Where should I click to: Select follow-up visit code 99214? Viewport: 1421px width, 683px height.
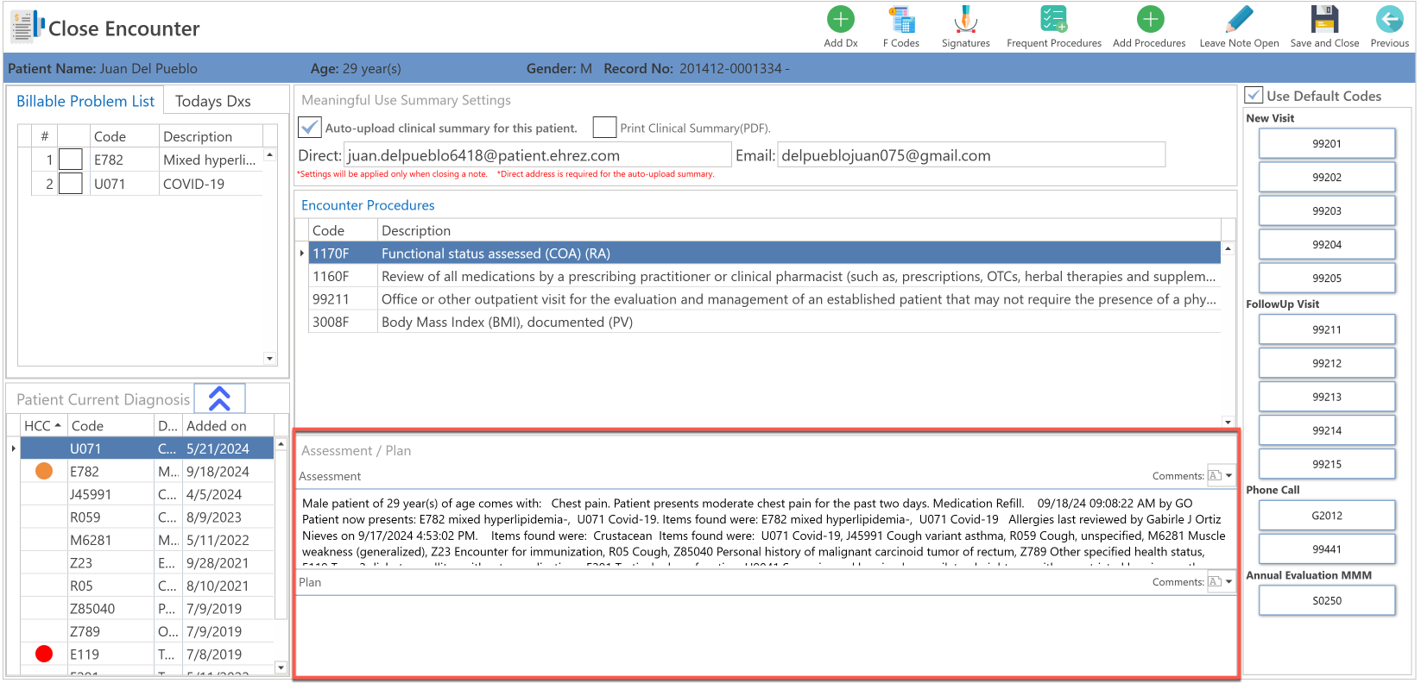pos(1326,430)
